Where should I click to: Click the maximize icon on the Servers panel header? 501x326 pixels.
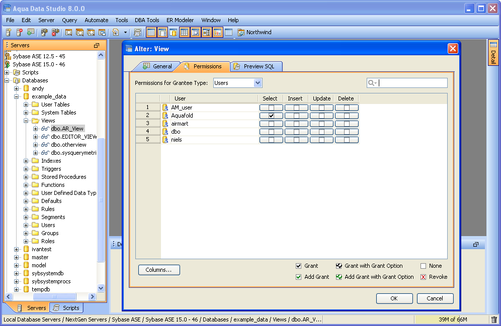coord(97,45)
